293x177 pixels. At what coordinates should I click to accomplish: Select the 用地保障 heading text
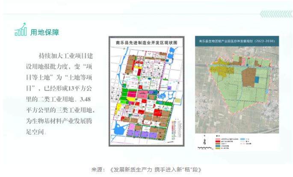click(44, 32)
